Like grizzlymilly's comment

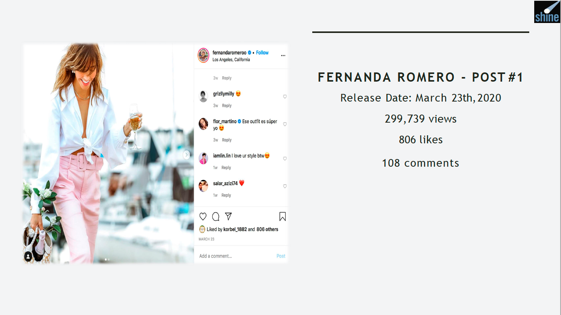[x=285, y=97]
